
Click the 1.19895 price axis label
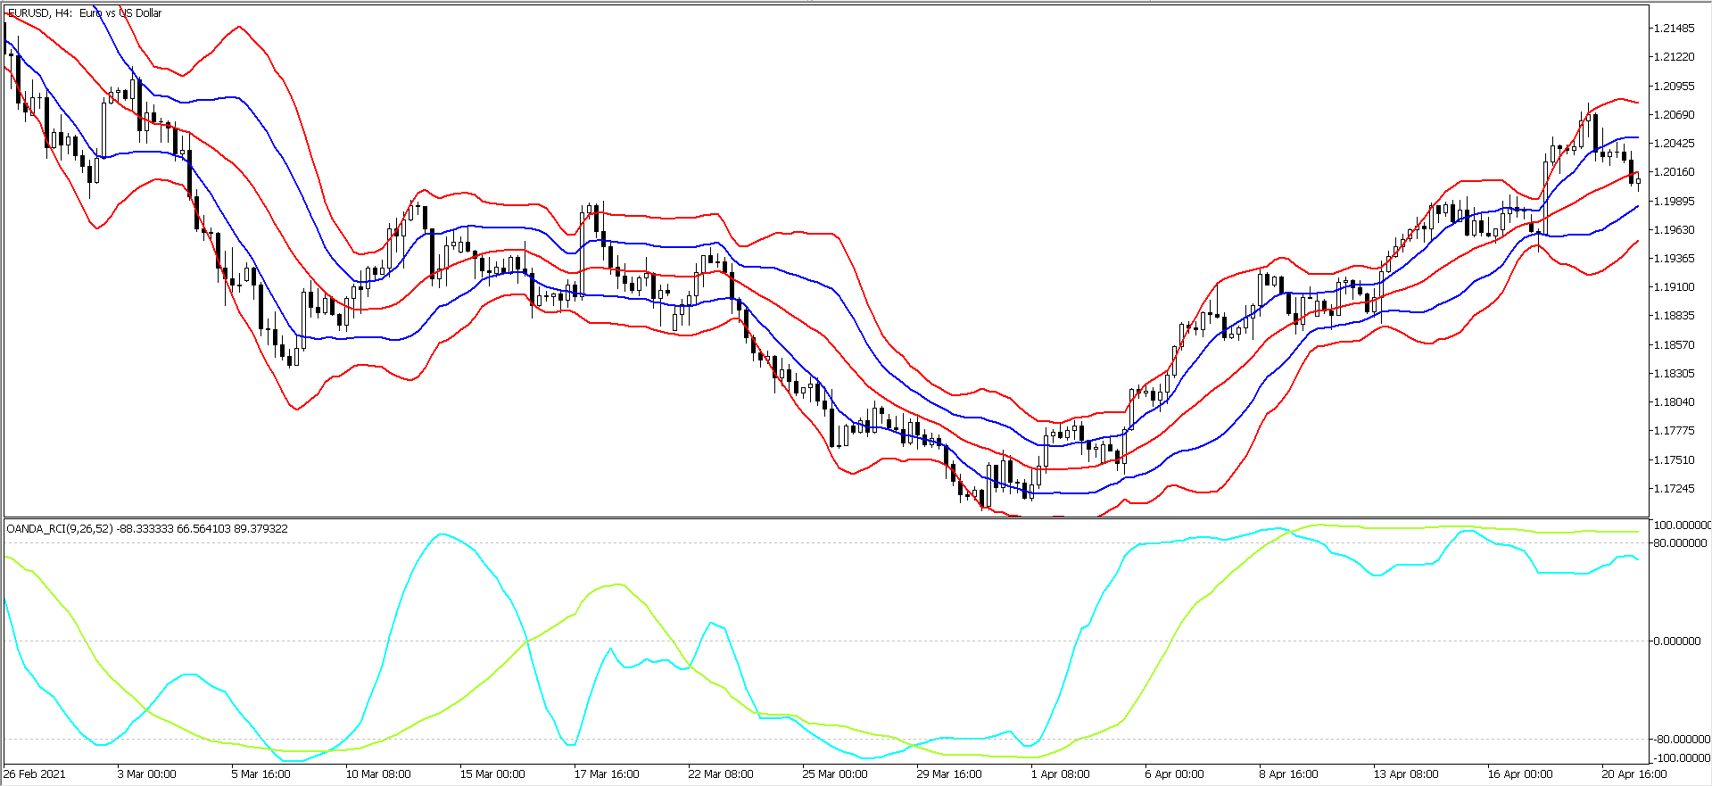coord(1674,202)
